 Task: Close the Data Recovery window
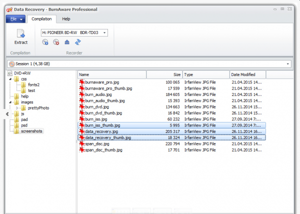point(289,9)
